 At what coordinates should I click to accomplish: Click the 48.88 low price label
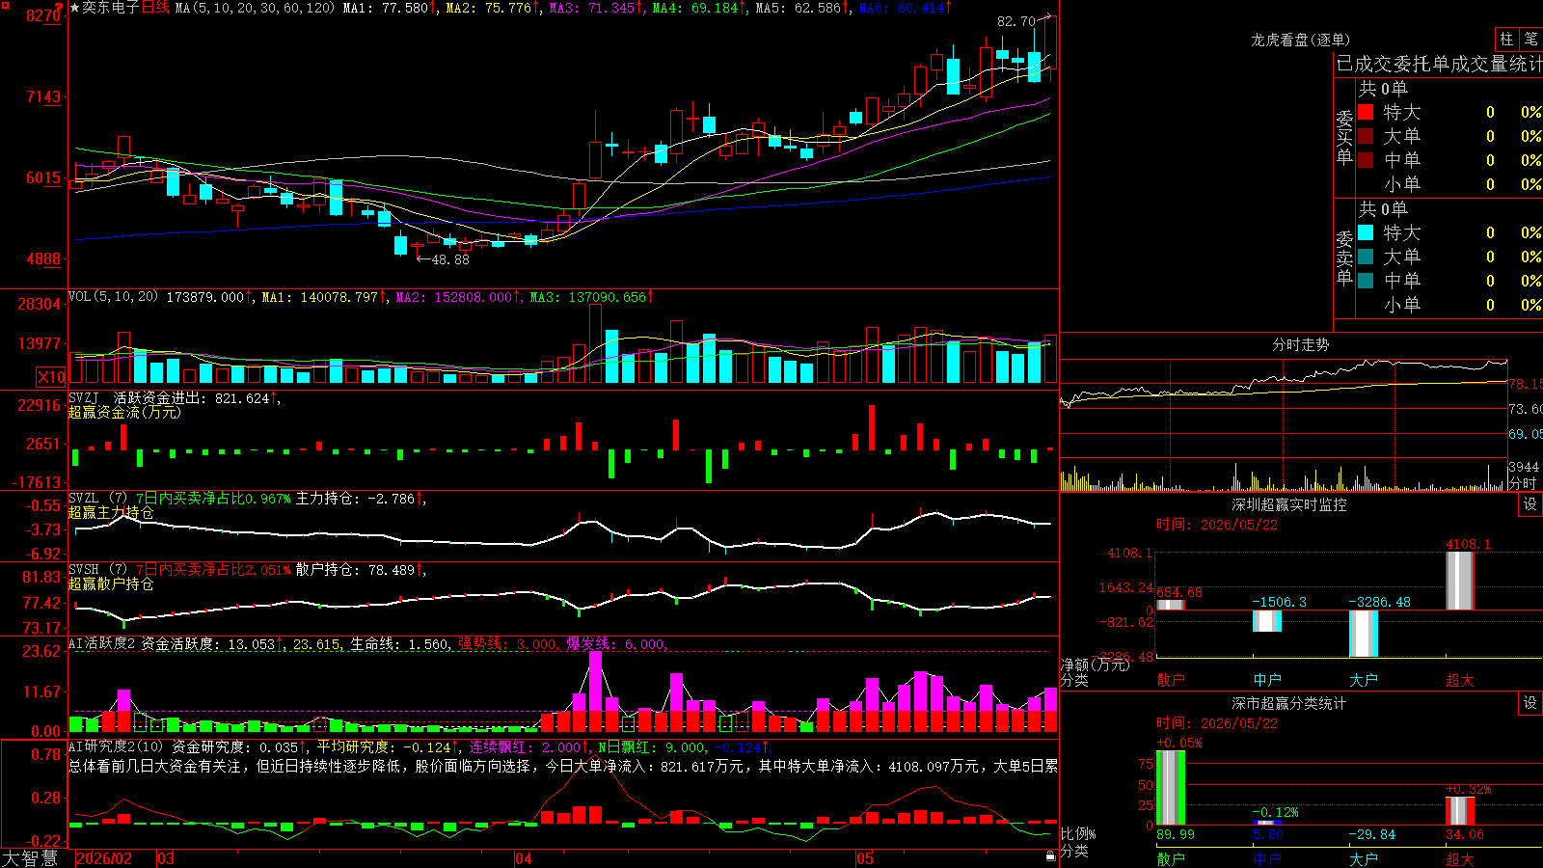tap(450, 259)
